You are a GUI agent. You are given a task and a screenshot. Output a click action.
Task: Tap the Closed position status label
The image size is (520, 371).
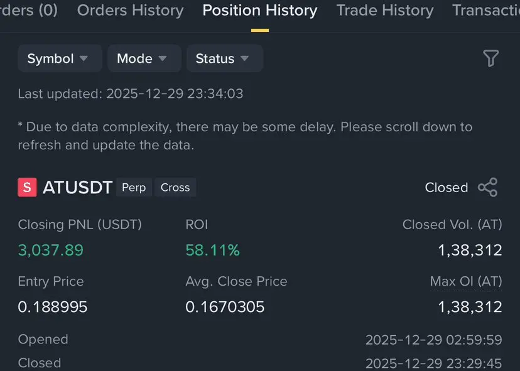tap(446, 188)
